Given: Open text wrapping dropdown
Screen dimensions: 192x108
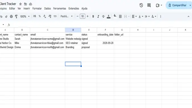Looking at the screenshot, I should point(147,16).
